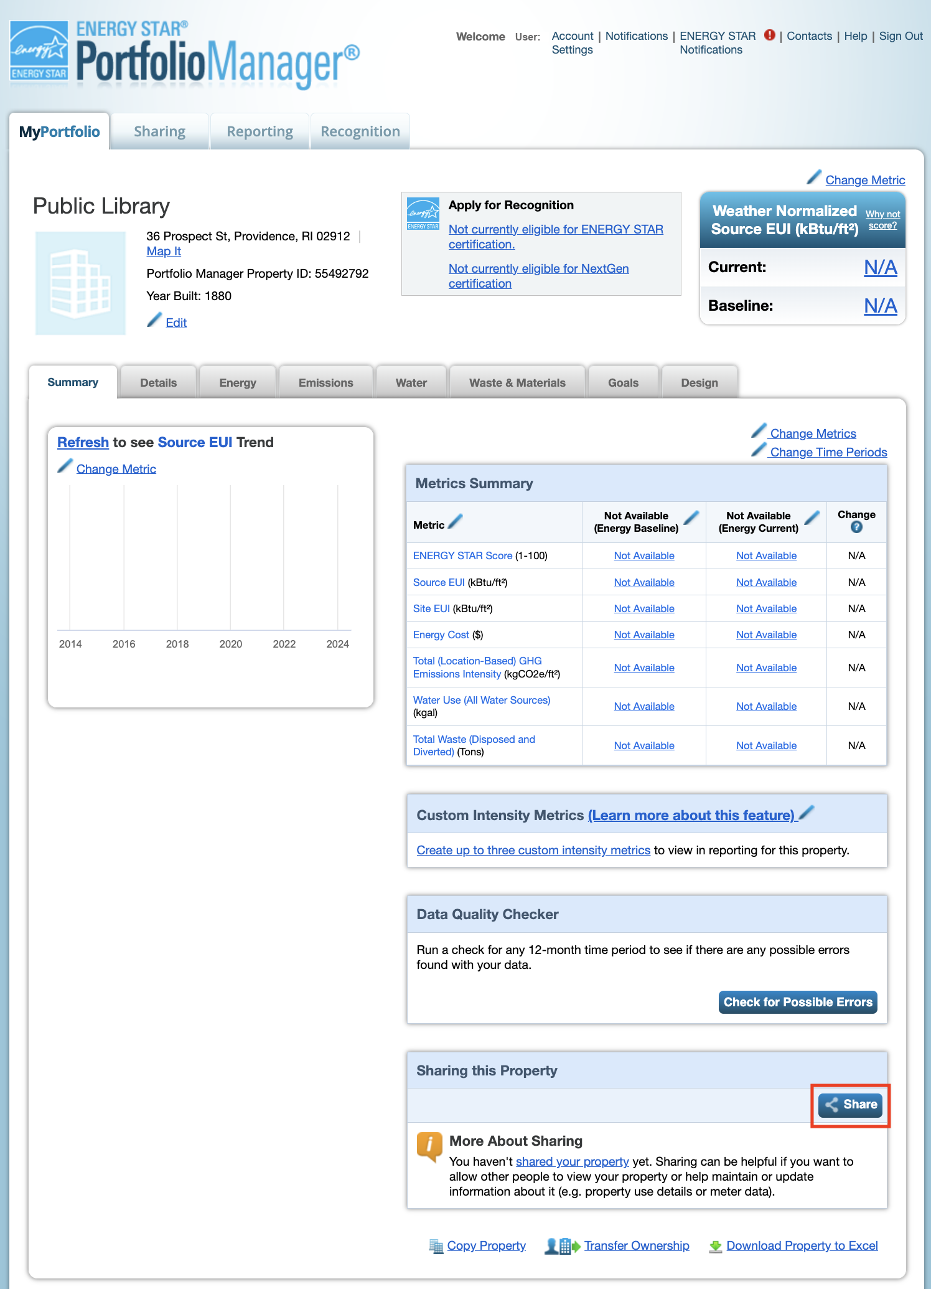Open the Site EUI metric link
This screenshot has height=1289, width=931.
click(431, 608)
